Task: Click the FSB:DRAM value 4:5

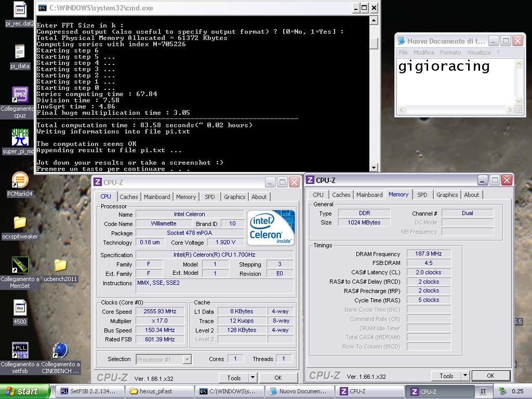Action: pos(429,263)
